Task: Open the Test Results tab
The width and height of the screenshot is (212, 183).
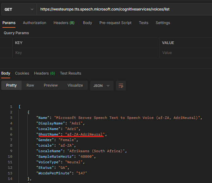Action: pyautogui.click(x=70, y=73)
